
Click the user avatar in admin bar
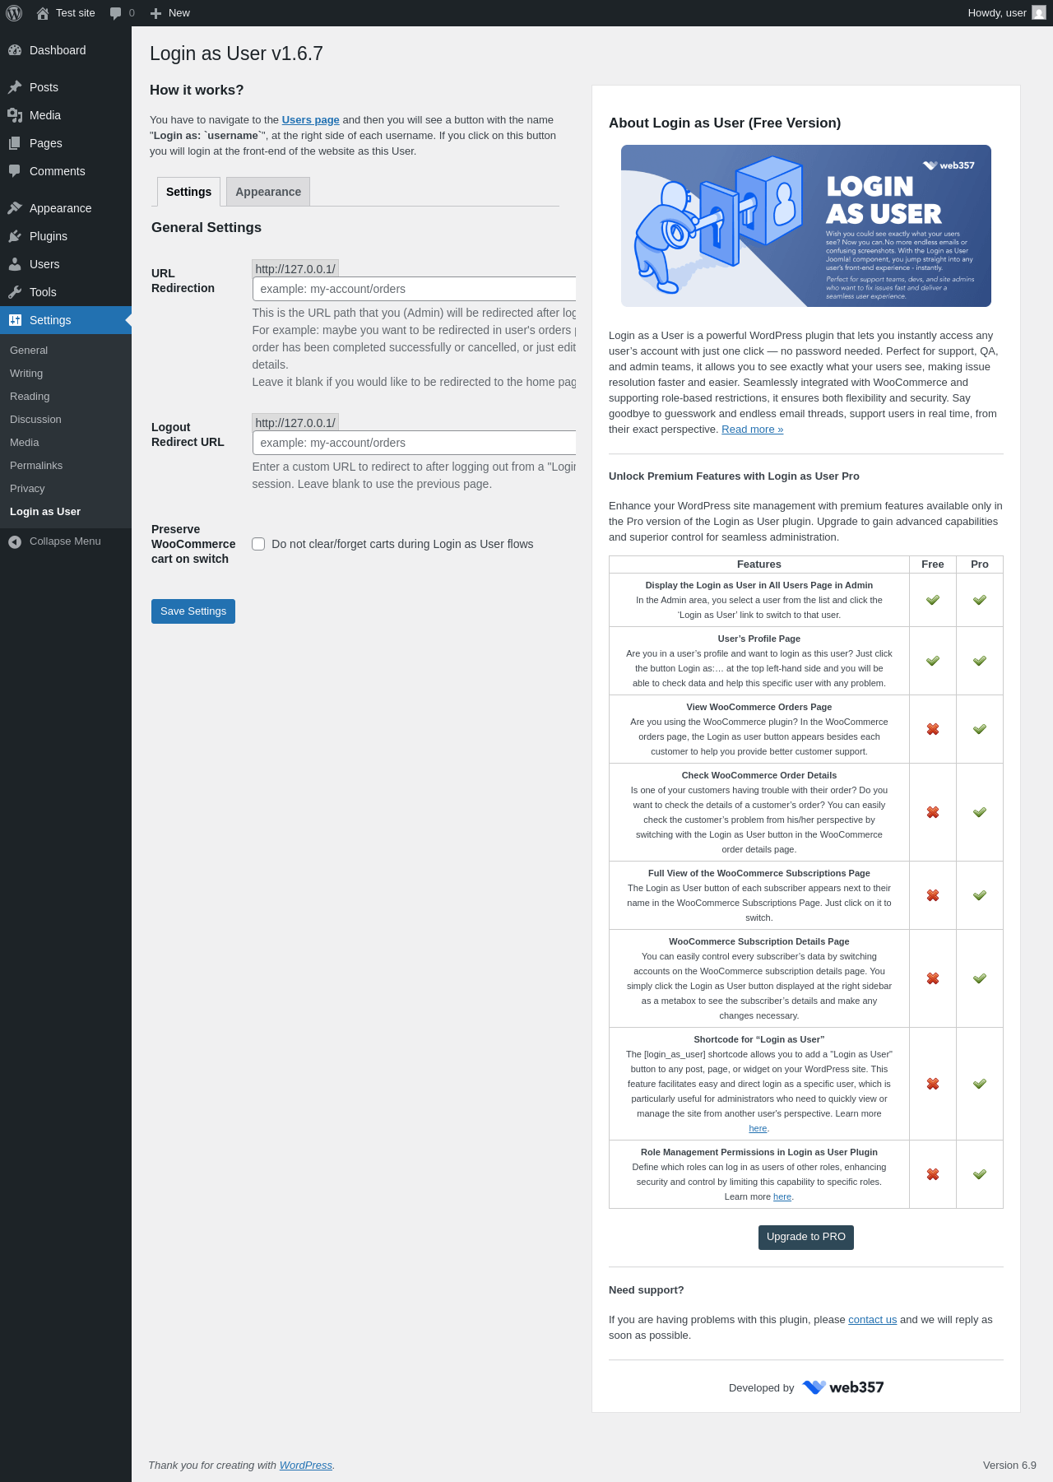point(1039,13)
